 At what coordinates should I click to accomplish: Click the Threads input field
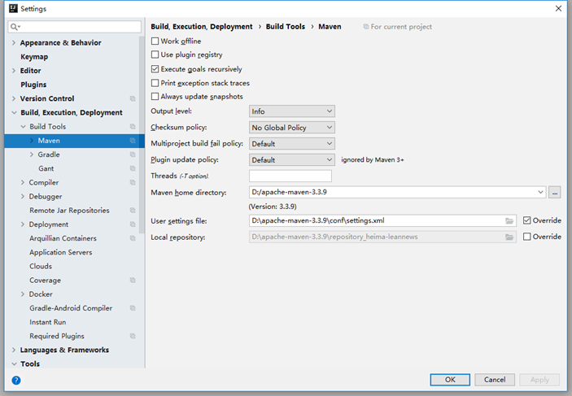[290, 176]
